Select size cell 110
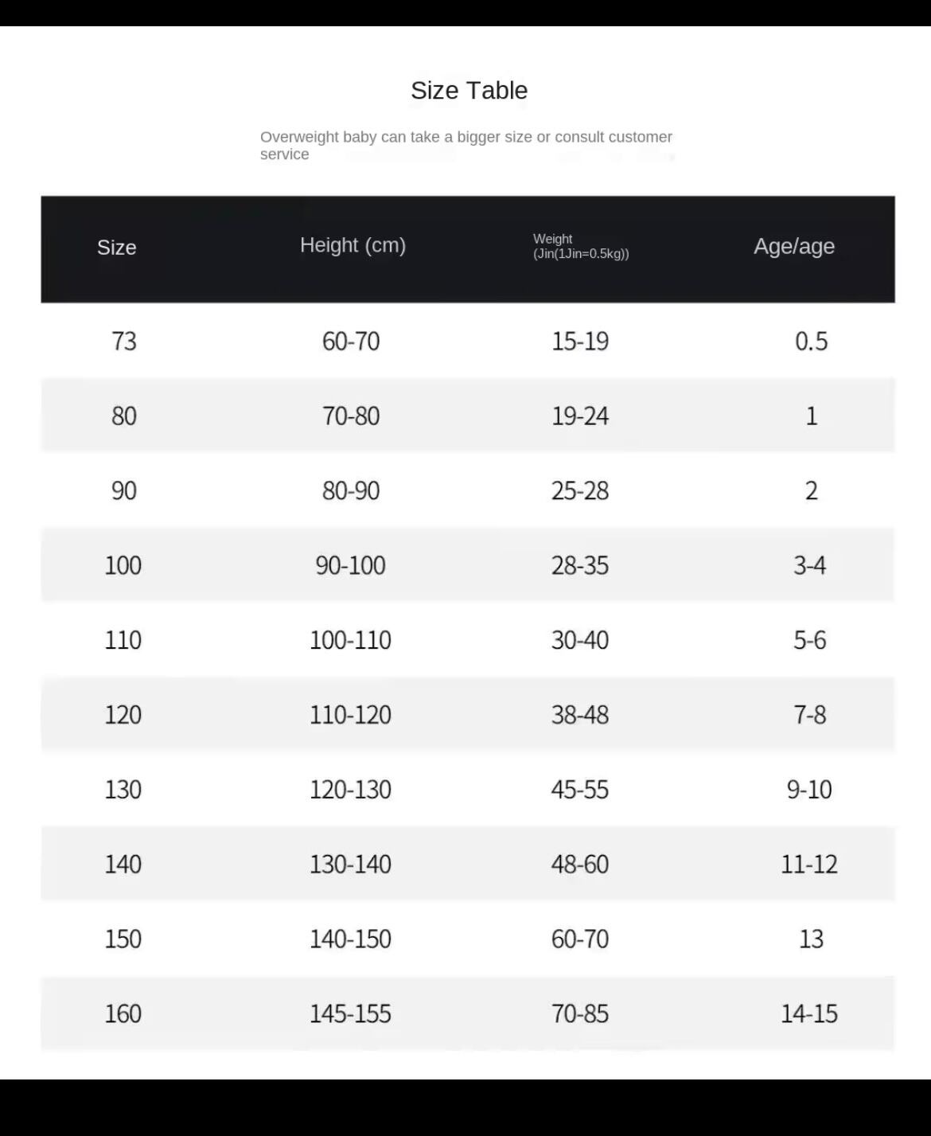This screenshot has width=931, height=1136. point(123,641)
